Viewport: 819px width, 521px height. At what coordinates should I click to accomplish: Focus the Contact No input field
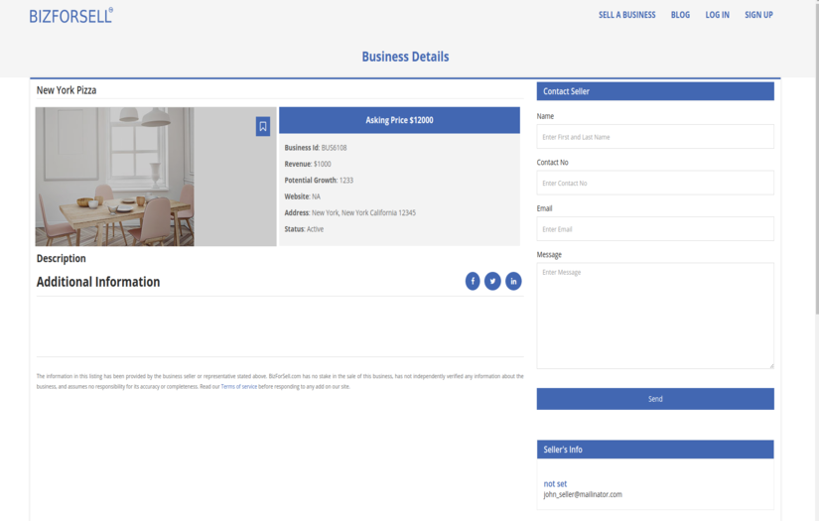655,183
